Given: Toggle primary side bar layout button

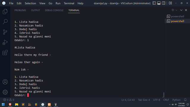Looking at the screenshot, I should (154, 3).
